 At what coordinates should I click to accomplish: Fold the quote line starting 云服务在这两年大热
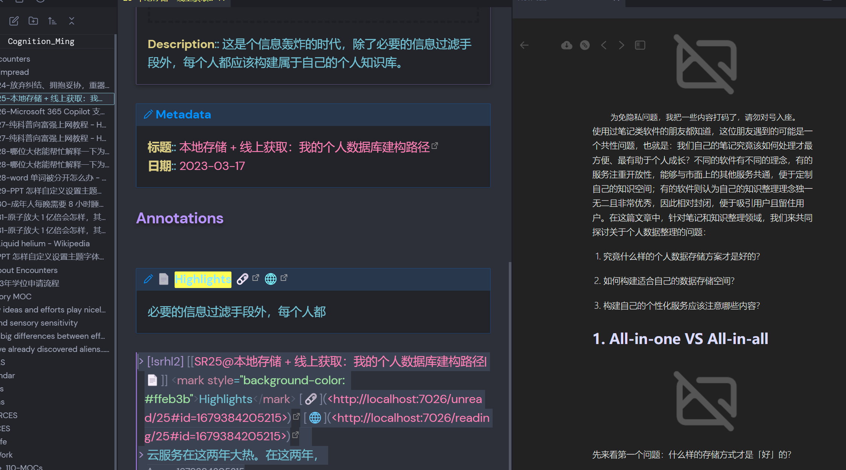(141, 455)
